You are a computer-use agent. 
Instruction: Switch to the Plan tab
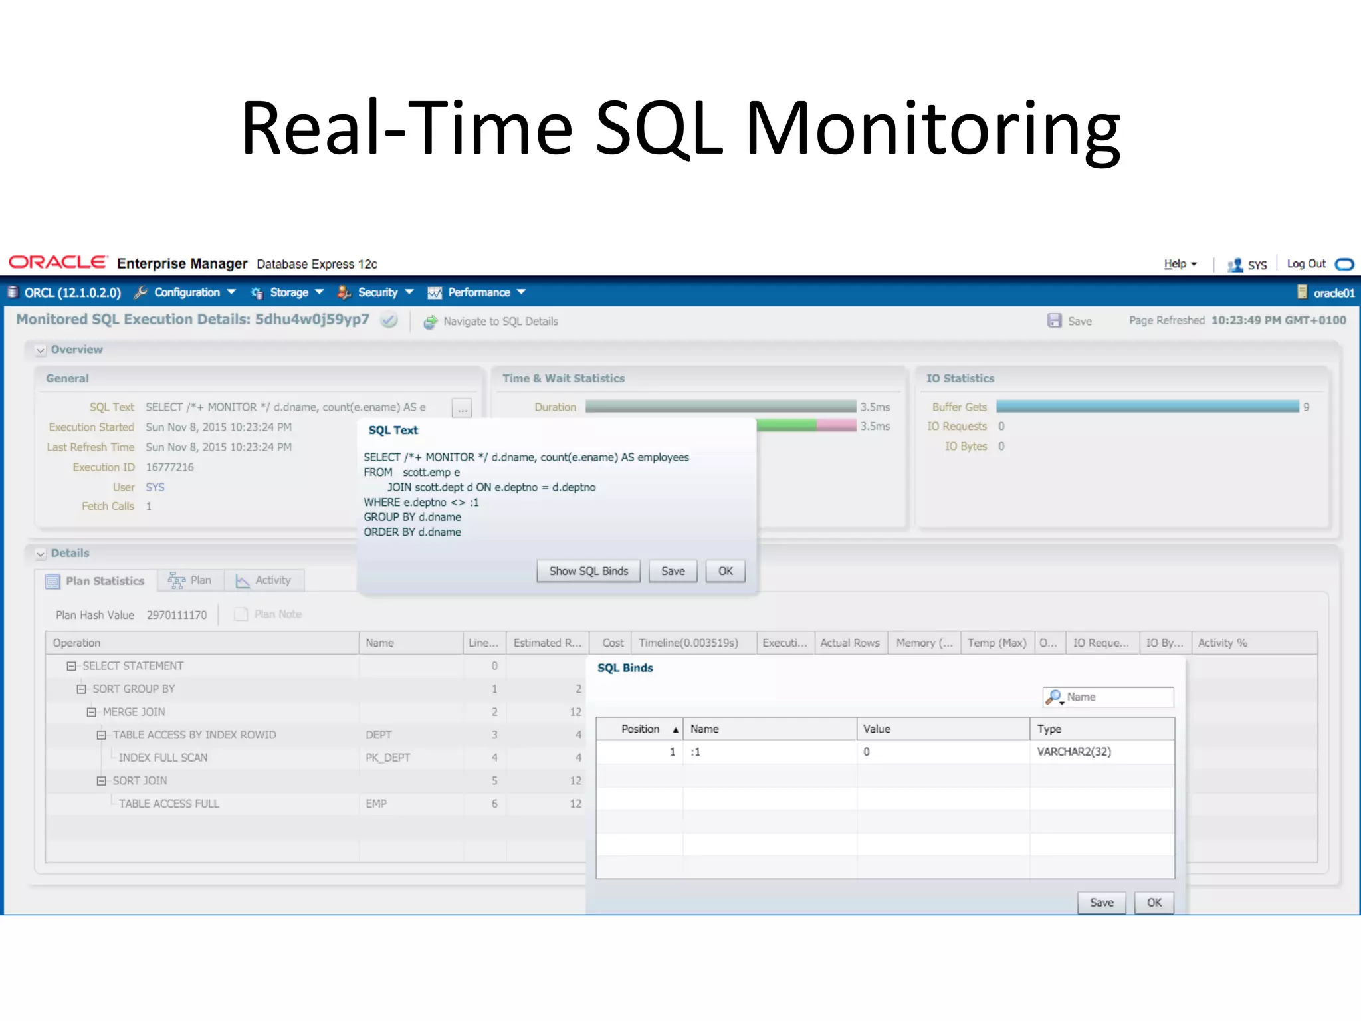[x=190, y=580]
